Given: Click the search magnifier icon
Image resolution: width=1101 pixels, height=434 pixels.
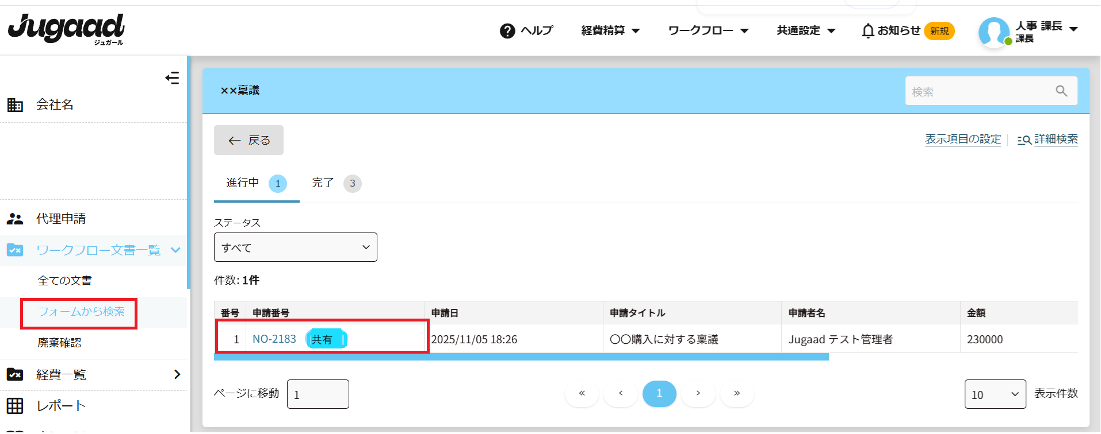Looking at the screenshot, I should click(x=1061, y=91).
